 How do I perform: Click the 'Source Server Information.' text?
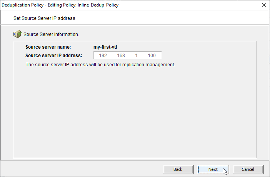51,34
